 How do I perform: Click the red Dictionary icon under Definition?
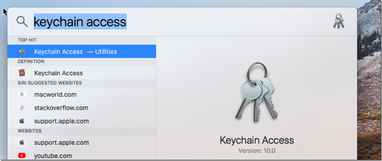point(22,73)
